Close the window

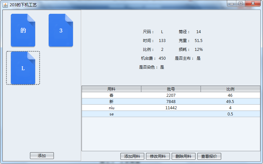253,3
